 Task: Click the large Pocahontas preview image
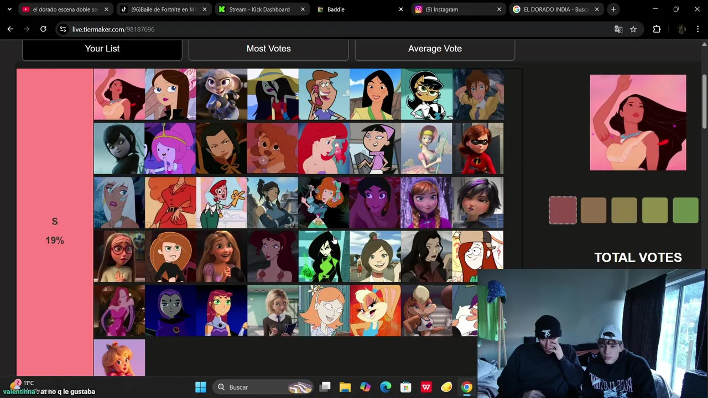(x=638, y=123)
